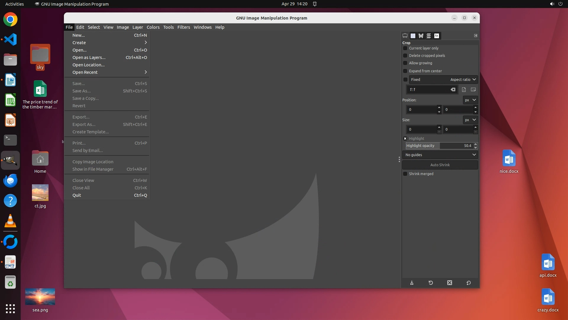Clear the 1:1 aspect ratio entry

coord(453,89)
